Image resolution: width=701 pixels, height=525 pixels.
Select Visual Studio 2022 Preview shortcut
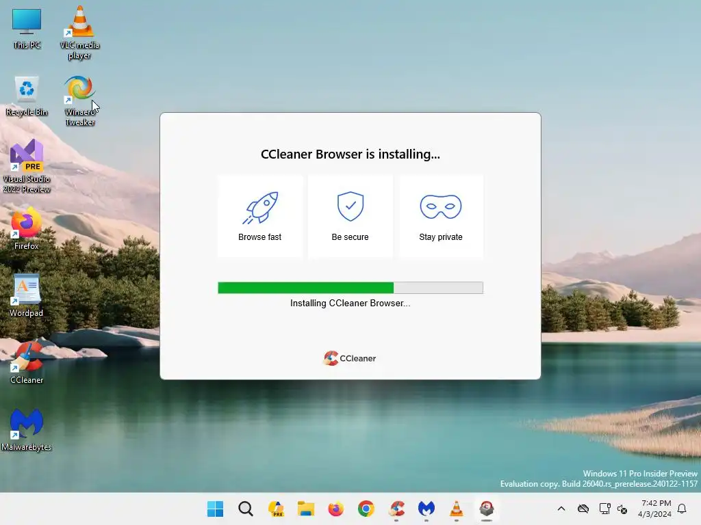[27, 166]
